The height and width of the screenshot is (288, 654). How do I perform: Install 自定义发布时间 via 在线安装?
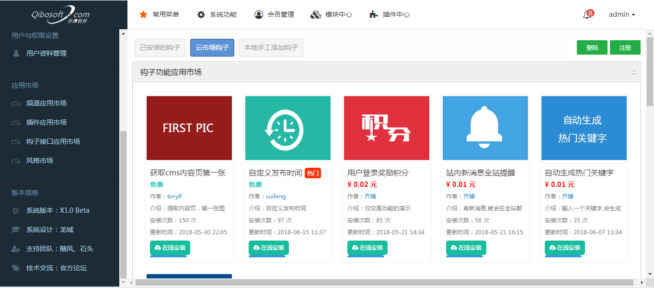[x=268, y=248]
